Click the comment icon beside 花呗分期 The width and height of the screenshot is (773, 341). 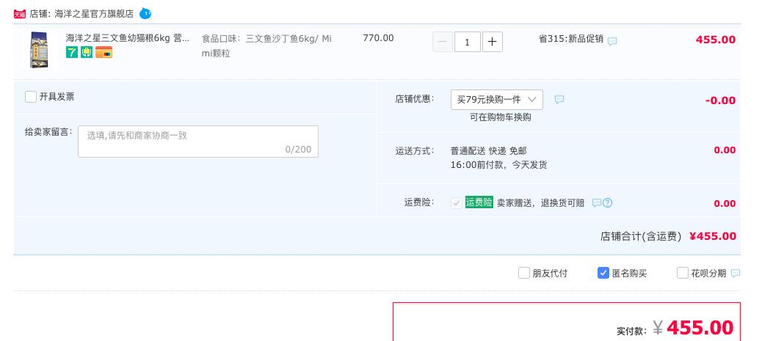[x=736, y=273]
